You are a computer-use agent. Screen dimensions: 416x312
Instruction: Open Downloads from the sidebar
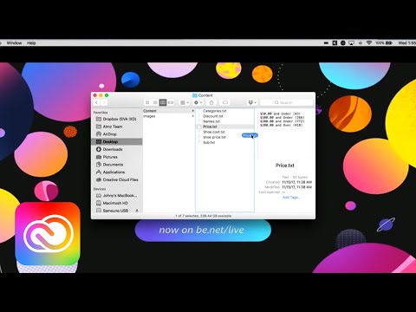coord(116,149)
